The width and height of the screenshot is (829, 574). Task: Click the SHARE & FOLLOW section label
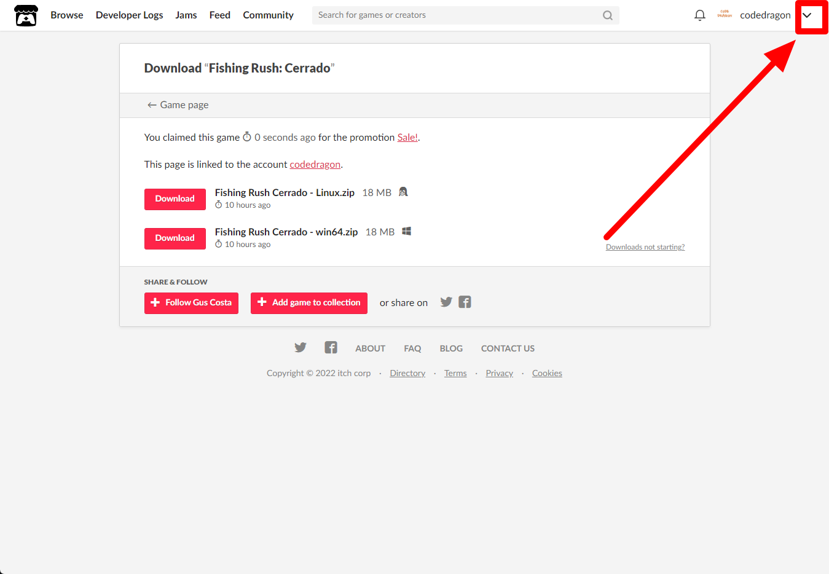(176, 282)
